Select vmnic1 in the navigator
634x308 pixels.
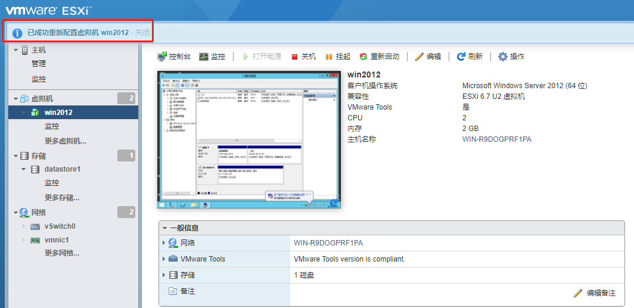(x=57, y=240)
